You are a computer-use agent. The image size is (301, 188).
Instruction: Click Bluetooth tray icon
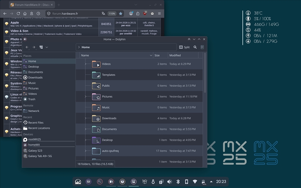pos(178,182)
